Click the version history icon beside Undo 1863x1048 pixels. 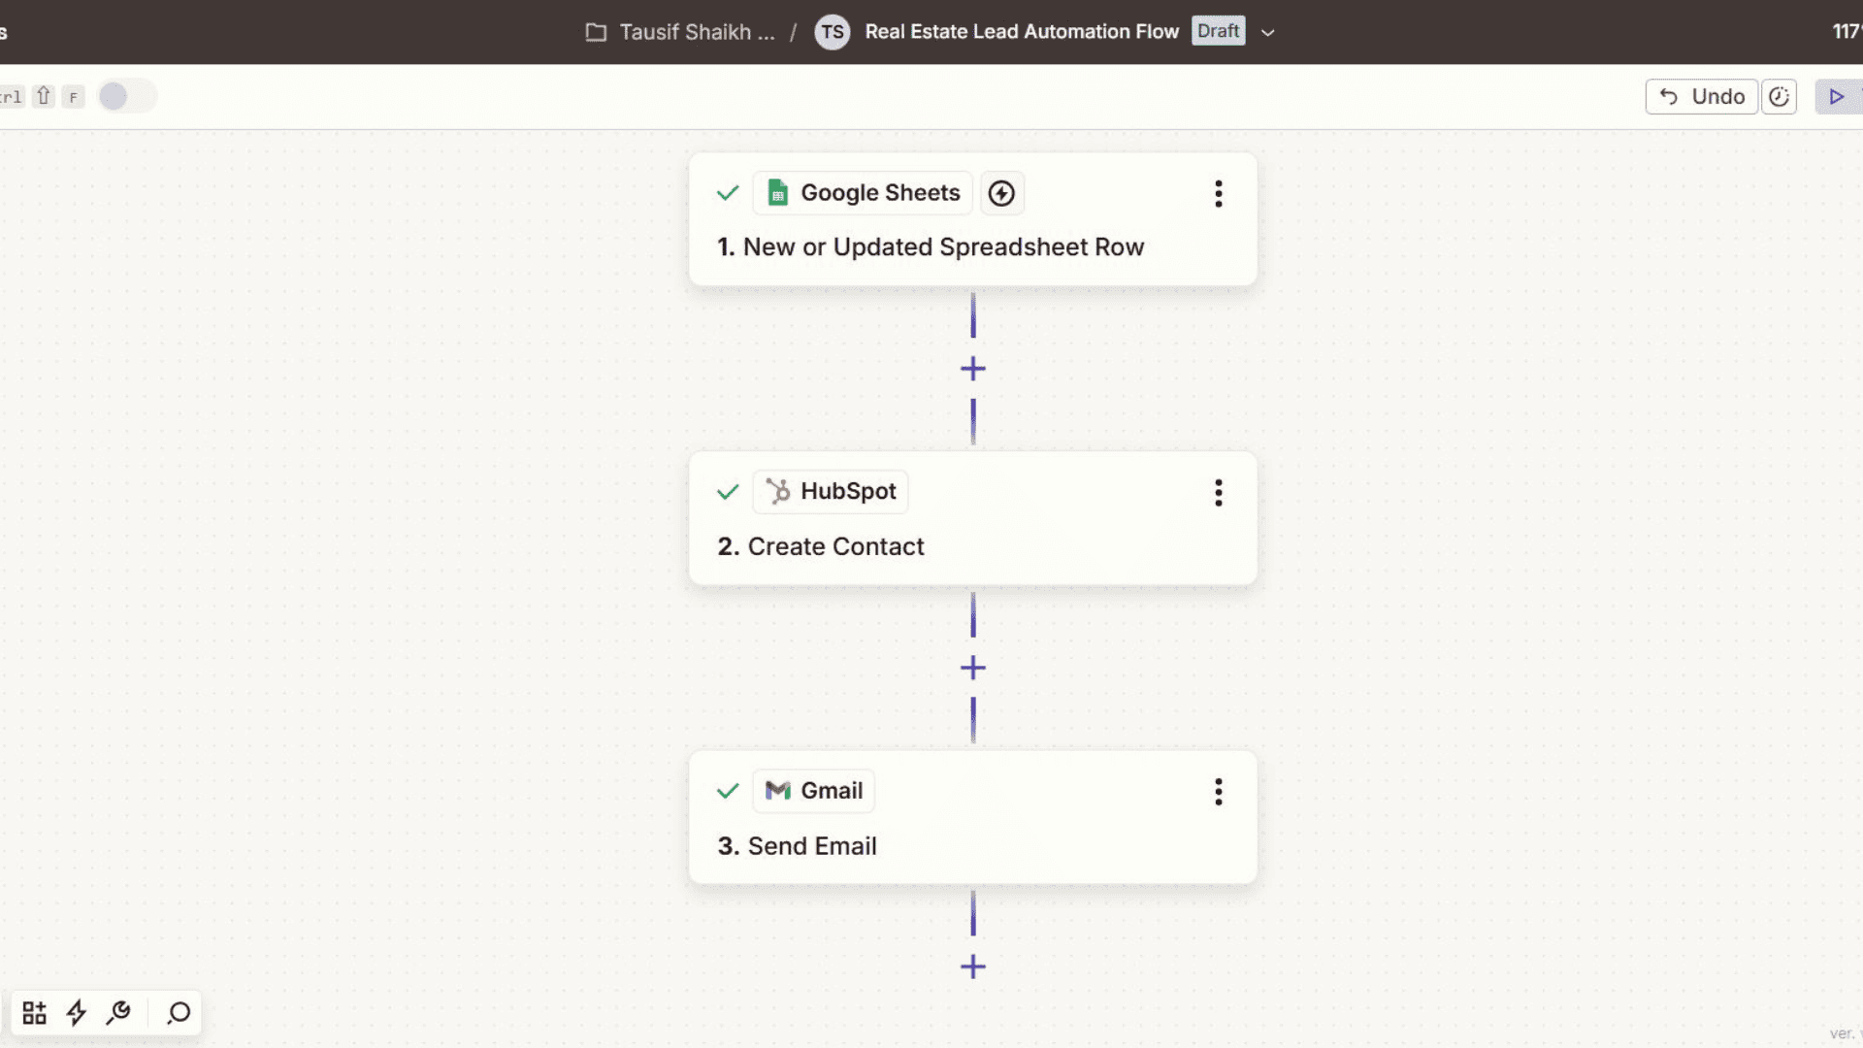pyautogui.click(x=1780, y=96)
